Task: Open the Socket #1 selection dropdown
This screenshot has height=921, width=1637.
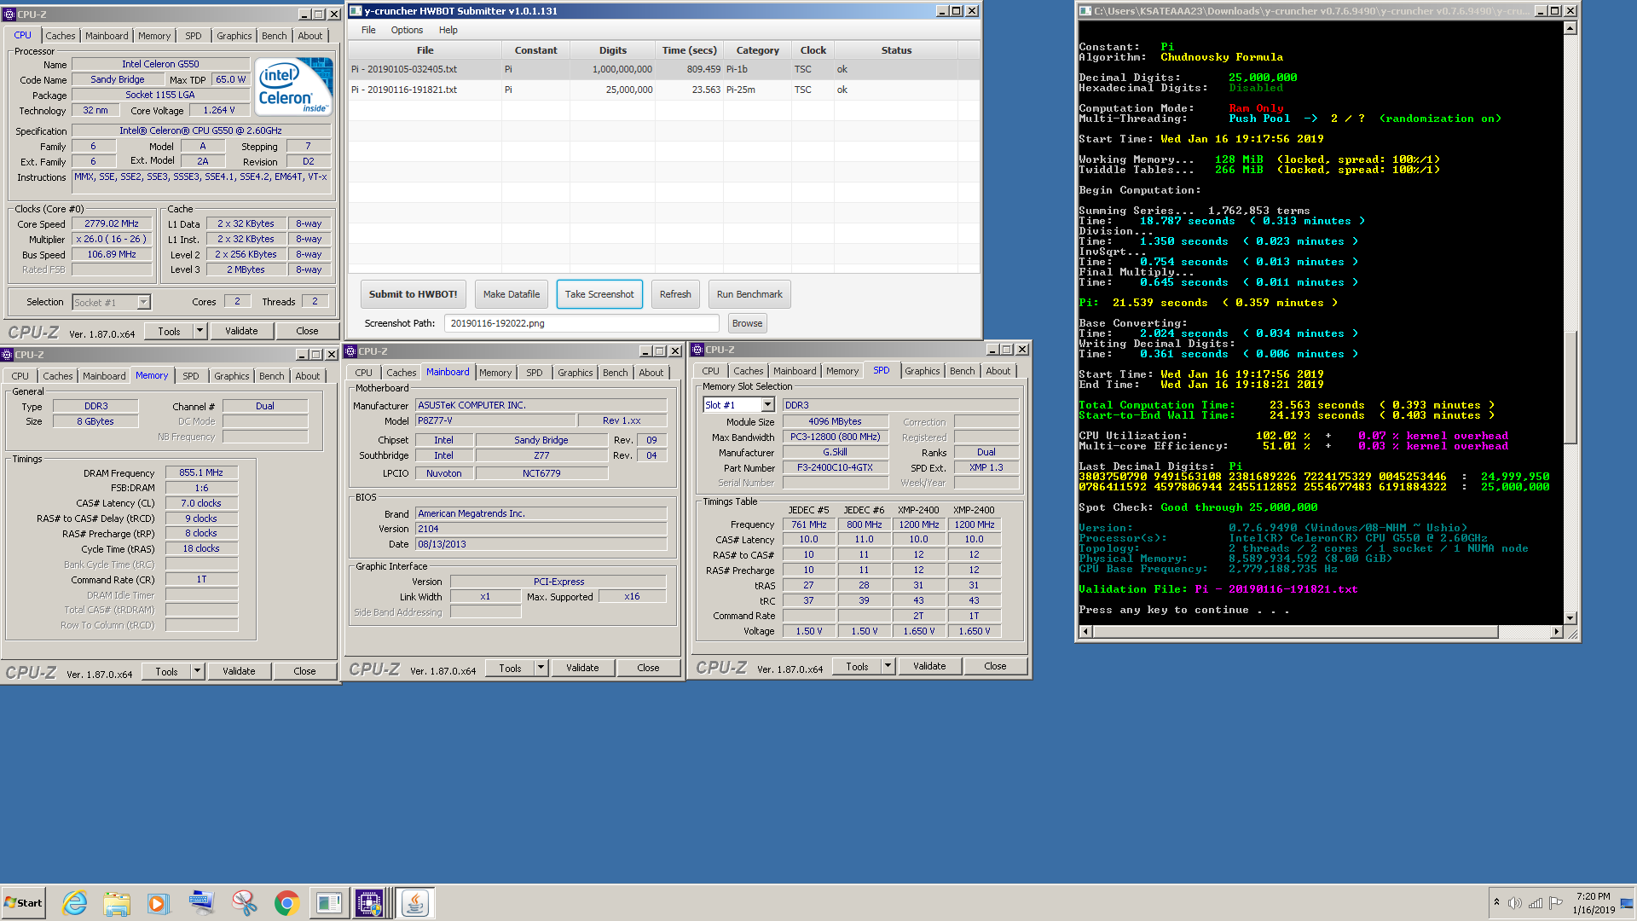Action: pos(144,302)
